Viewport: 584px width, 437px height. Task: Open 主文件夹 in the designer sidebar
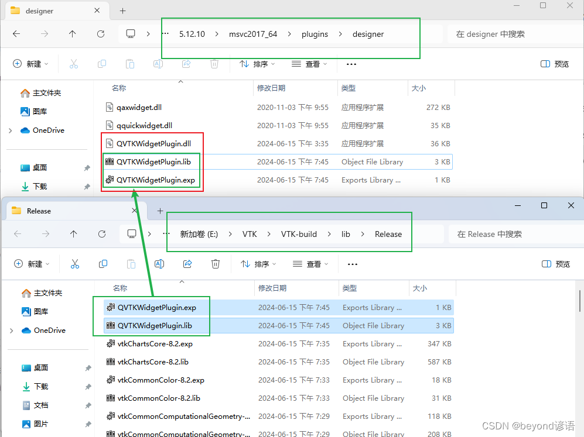(40, 93)
